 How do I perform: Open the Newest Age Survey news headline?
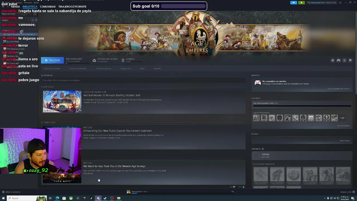(114, 166)
